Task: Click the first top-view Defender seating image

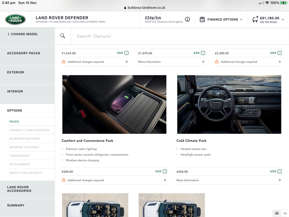Action: [95, 205]
